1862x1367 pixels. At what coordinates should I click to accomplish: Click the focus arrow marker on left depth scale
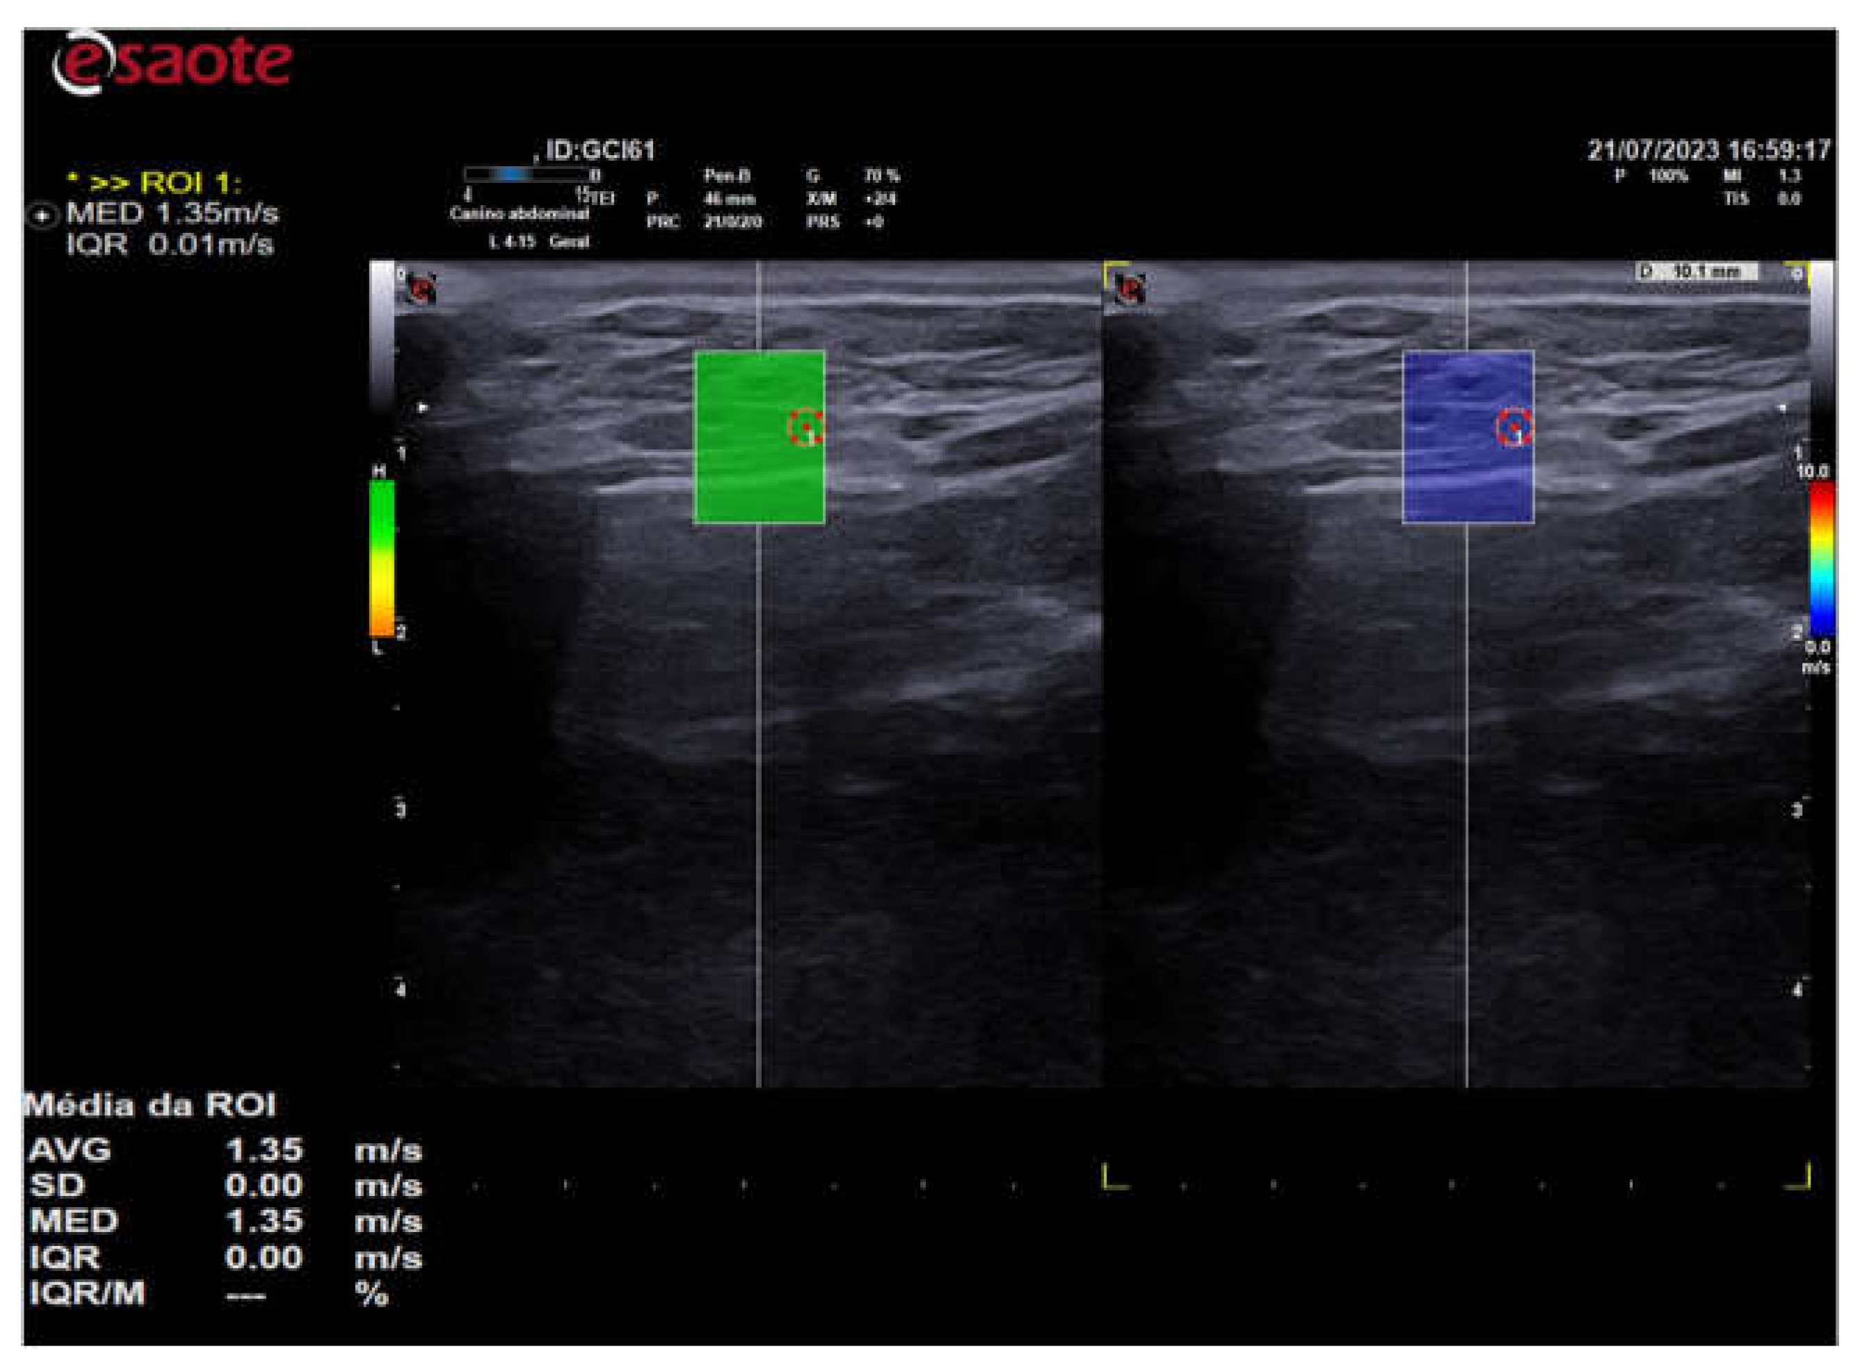pyautogui.click(x=423, y=408)
